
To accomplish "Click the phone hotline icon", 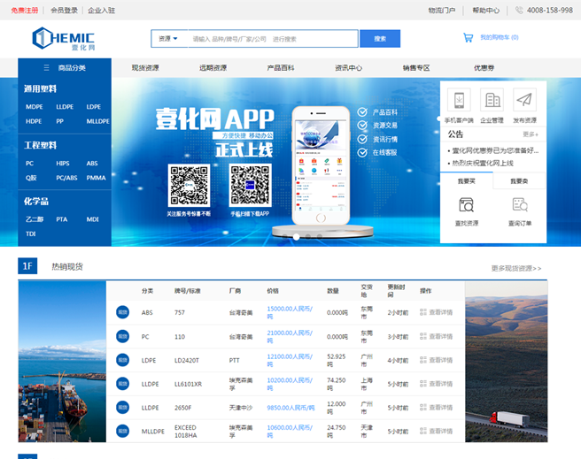I will 520,11.
